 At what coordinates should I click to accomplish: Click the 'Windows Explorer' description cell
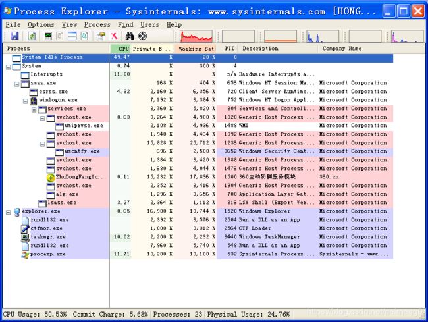(264, 211)
